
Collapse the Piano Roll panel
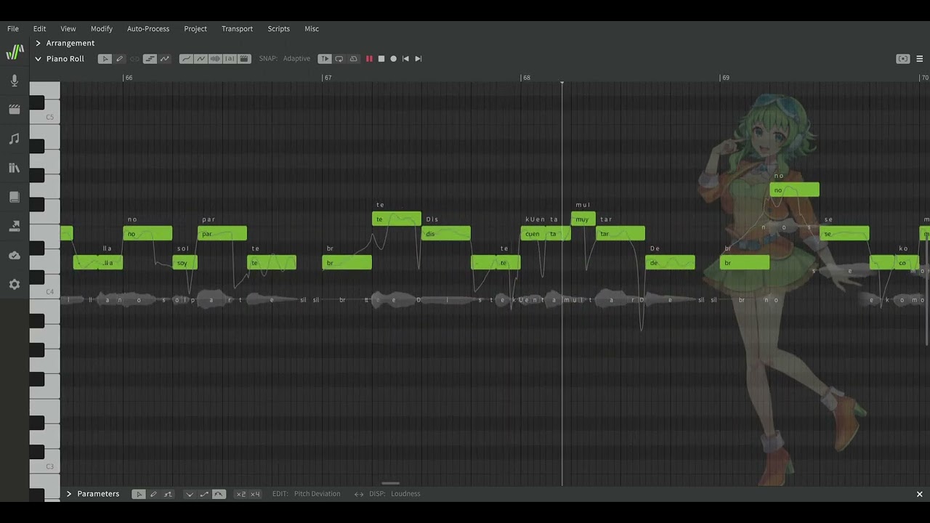[x=39, y=59]
